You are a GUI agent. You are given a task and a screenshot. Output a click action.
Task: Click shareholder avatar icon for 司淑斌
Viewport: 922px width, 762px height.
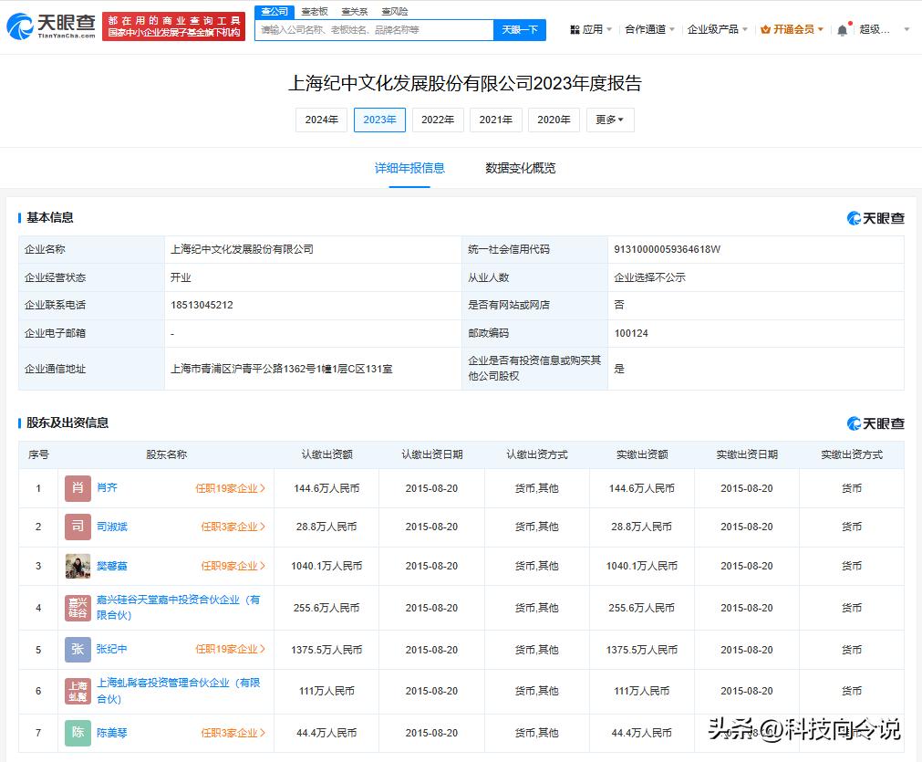(x=78, y=527)
